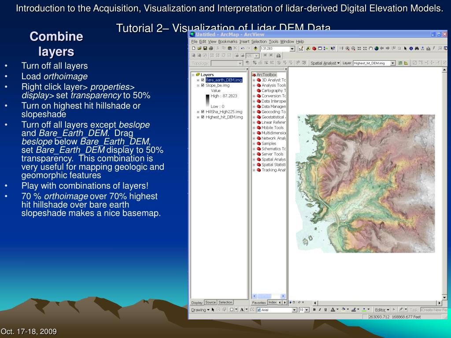Click the Add Data icon
The image size is (451, 338).
(x=255, y=48)
